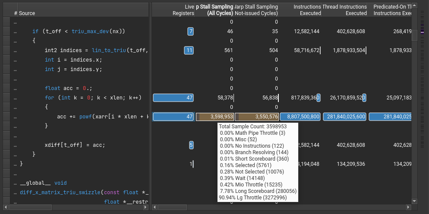This screenshot has height=214, width=429.
Task: Click Warp Stall Sampling (Not-issued Cycles) header
Action: pos(256,10)
